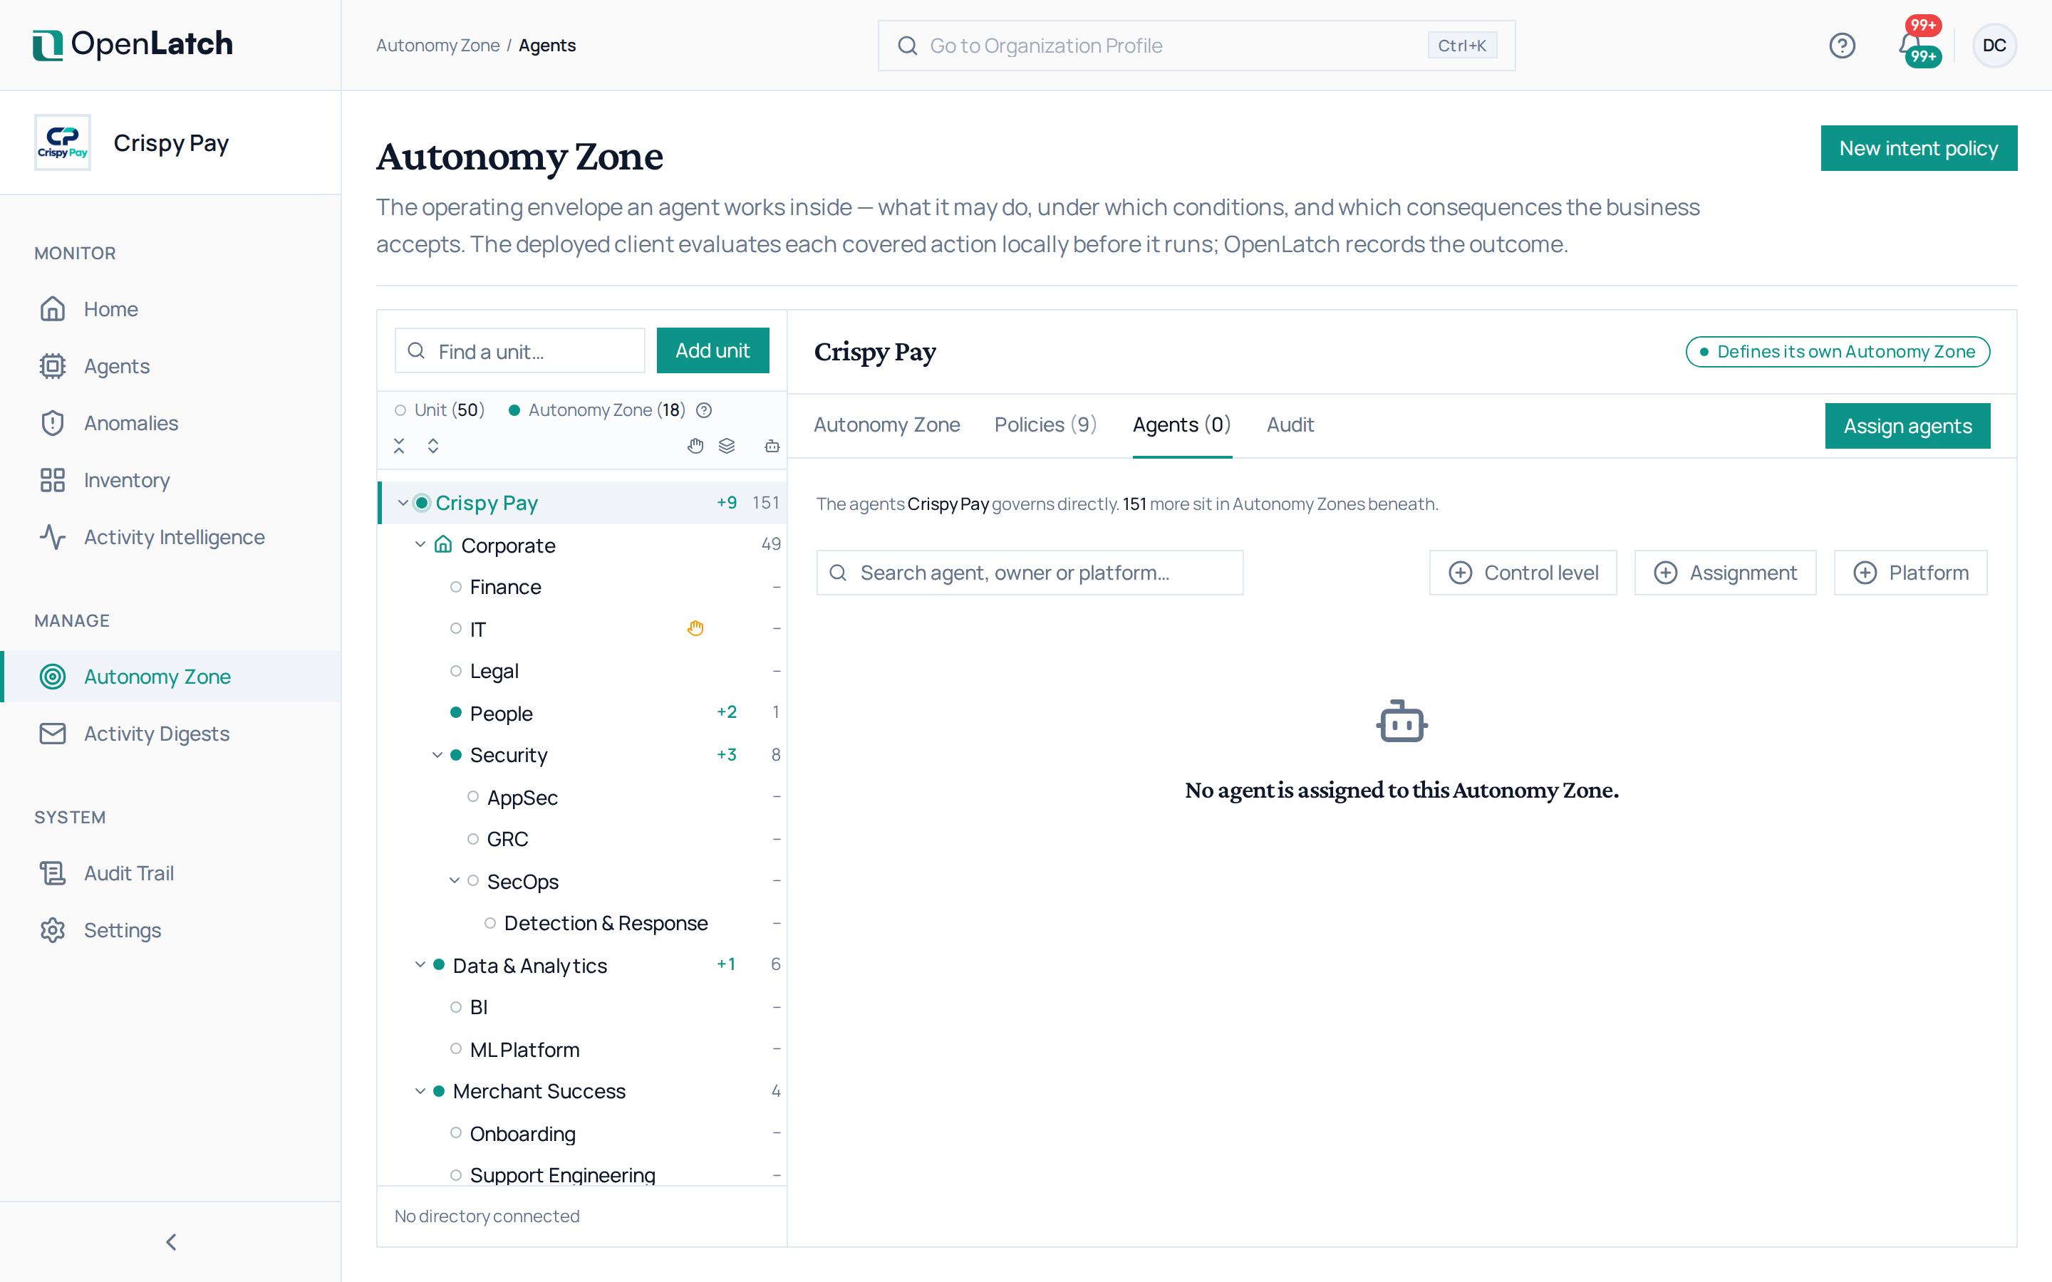
Task: Select the Agents (0) tab
Action: coord(1181,424)
